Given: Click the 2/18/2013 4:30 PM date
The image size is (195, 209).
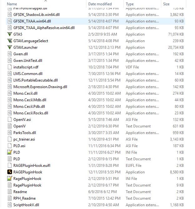Looking at the screenshot, I should pos(103,87).
